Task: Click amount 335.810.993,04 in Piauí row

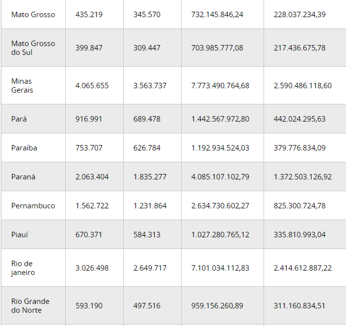Action: point(299,235)
